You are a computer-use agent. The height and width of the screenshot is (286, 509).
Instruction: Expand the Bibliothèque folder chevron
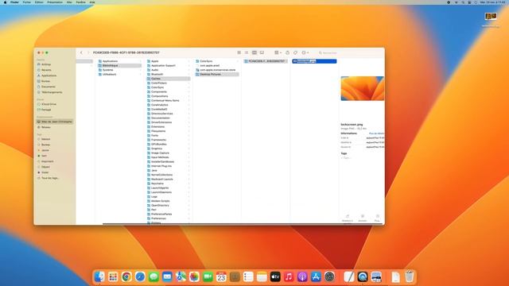[x=140, y=65]
